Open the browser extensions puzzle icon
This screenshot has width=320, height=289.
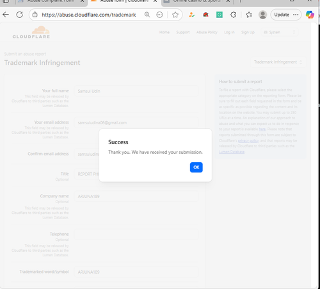tap(234, 15)
